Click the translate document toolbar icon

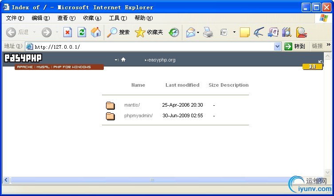273,33
